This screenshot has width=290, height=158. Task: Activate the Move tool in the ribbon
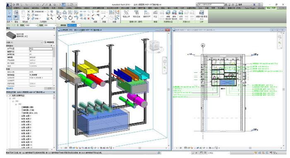59,18
